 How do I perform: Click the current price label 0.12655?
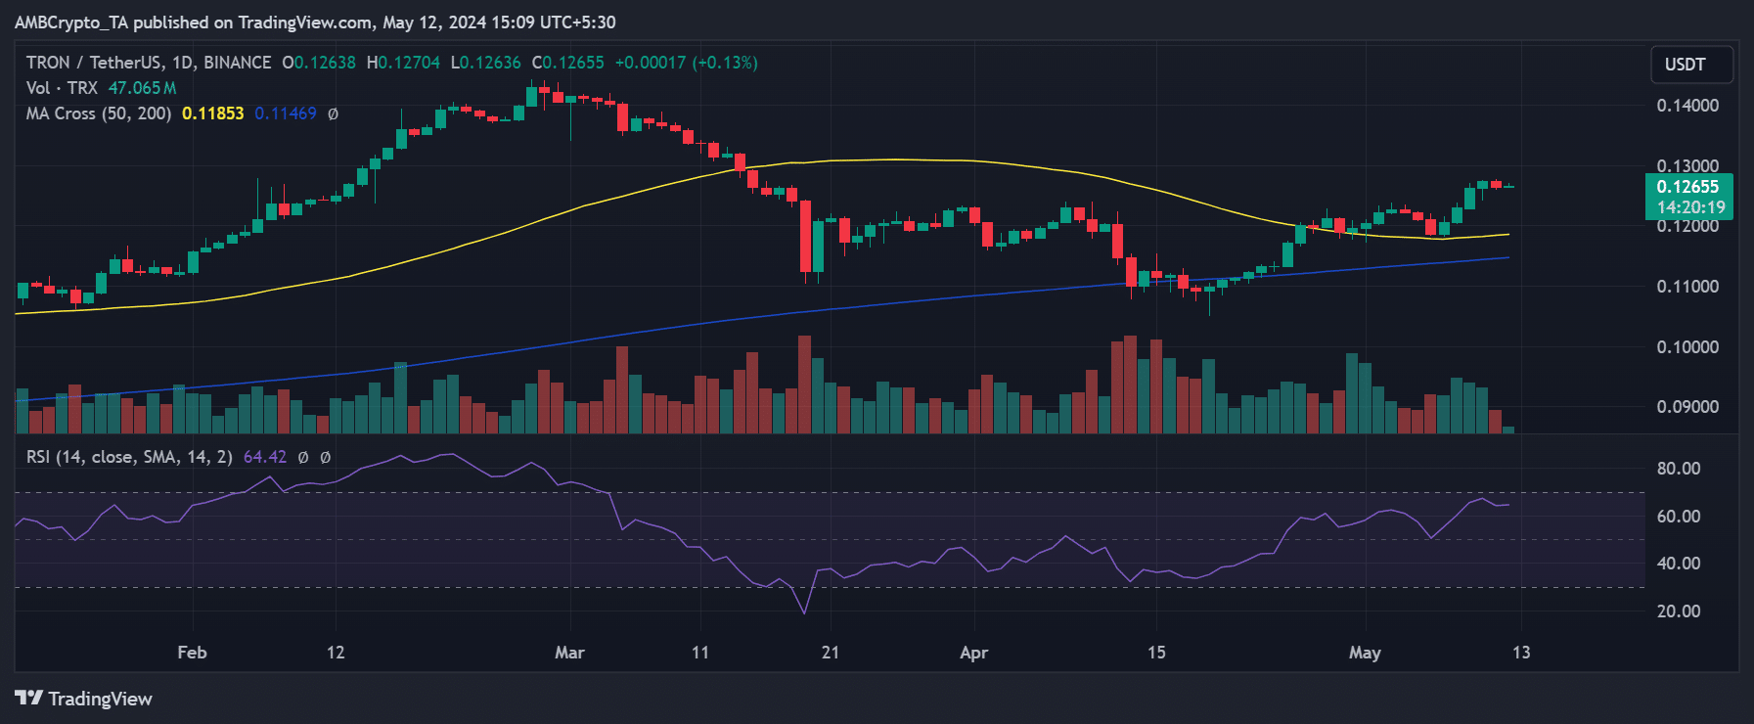[1687, 187]
